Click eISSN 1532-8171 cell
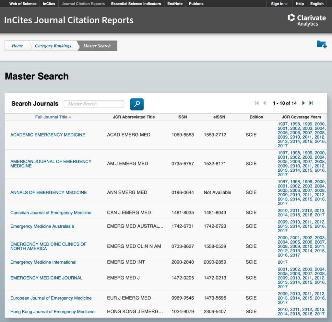This screenshot has height=322, width=332. coord(215,164)
